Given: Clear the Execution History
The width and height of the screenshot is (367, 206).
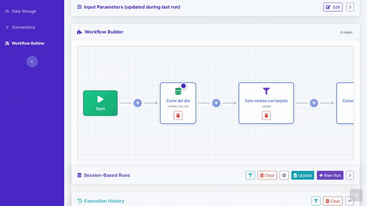Looking at the screenshot, I should tap(333, 201).
